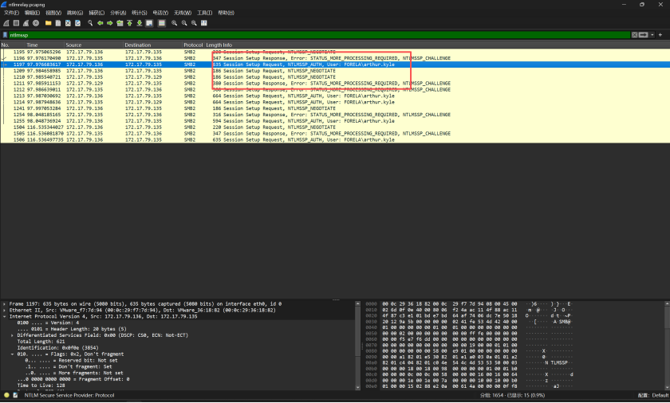Toggle auto-scroll during live capture

[148, 23]
